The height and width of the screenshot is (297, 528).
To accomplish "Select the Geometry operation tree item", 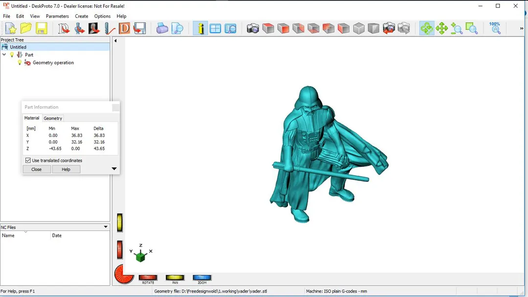I will [x=53, y=63].
